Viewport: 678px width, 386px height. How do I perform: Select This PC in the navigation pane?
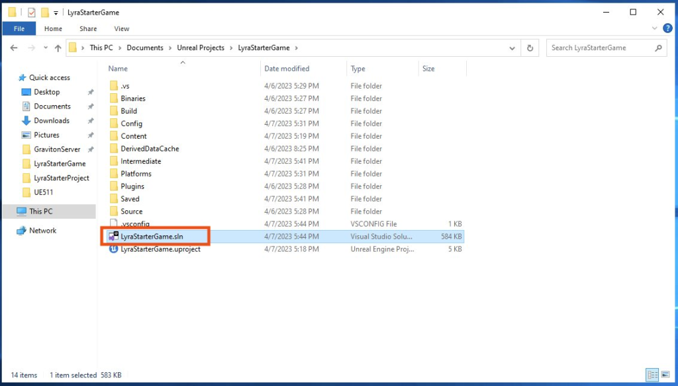[x=40, y=211]
